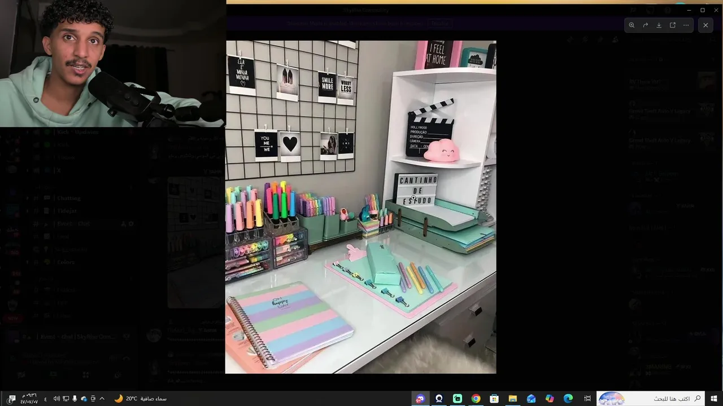Click the taskbar search field

[x=651, y=399]
